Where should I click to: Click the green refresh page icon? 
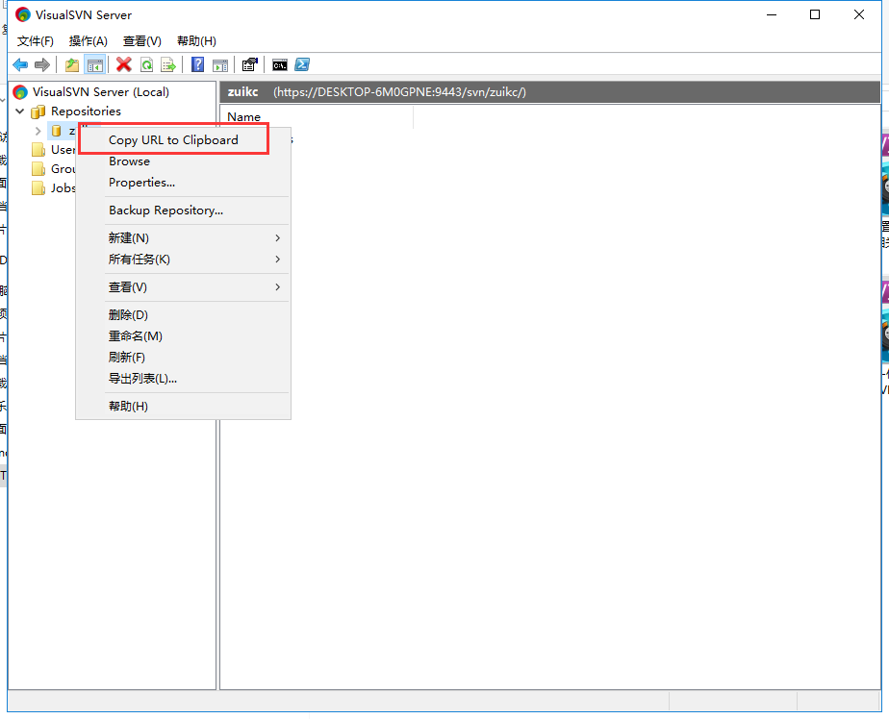point(147,65)
